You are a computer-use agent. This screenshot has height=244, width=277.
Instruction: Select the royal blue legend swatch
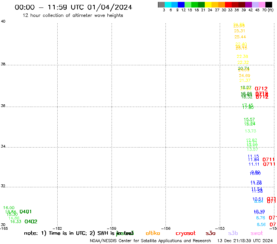point(181,5)
